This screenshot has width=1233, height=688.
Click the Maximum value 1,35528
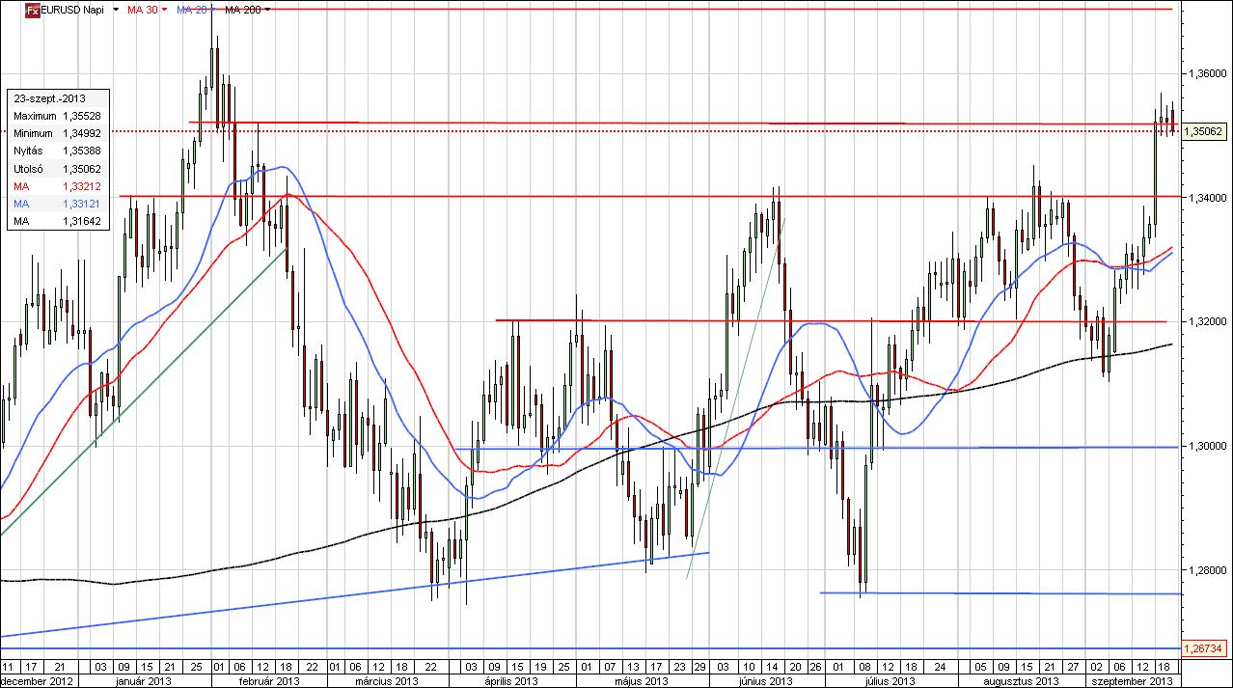click(x=81, y=116)
